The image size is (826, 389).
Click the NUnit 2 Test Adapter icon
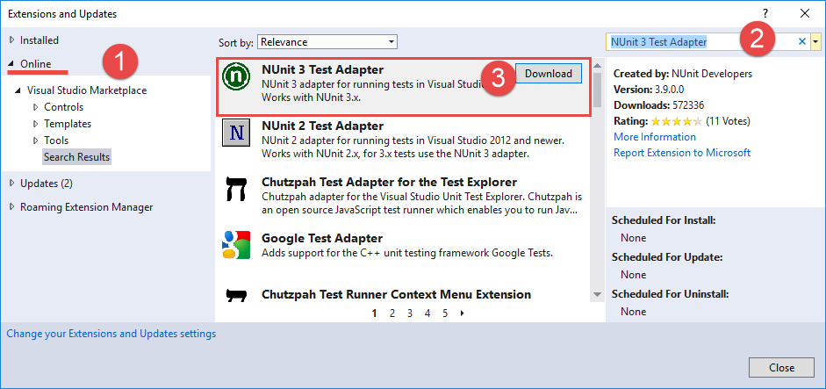pos(236,135)
